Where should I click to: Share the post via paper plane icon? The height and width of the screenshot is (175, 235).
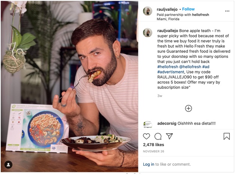coord(169,136)
